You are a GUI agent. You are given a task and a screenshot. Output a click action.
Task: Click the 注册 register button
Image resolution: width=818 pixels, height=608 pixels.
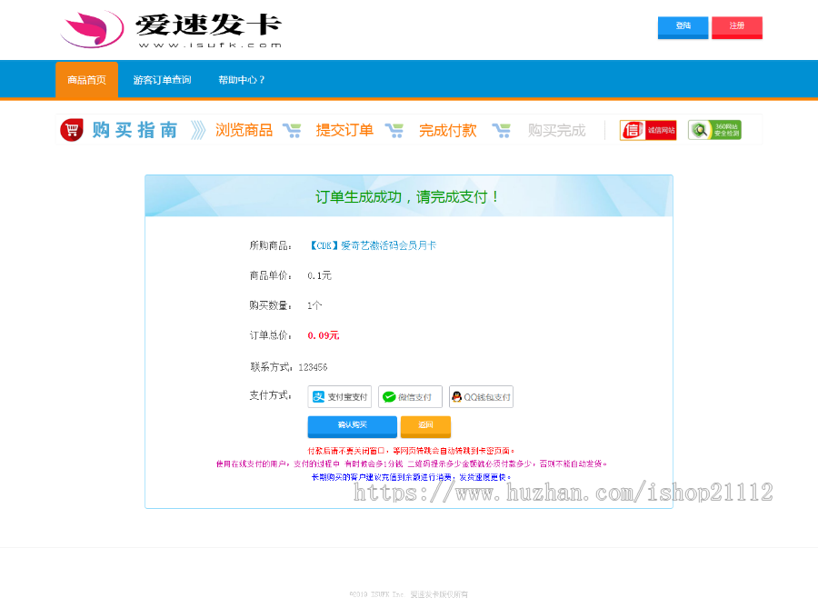click(736, 27)
